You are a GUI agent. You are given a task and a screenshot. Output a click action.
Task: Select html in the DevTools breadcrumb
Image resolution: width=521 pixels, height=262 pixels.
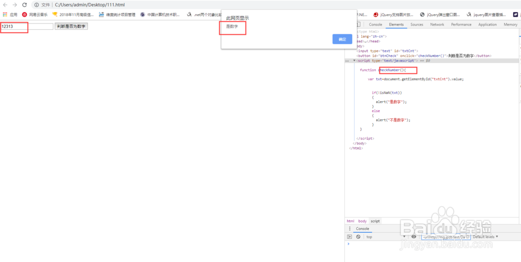(x=351, y=221)
